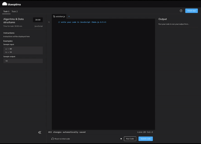201x144 pixels.
Task: Click the Sample input: label
Action: pos(9,45)
